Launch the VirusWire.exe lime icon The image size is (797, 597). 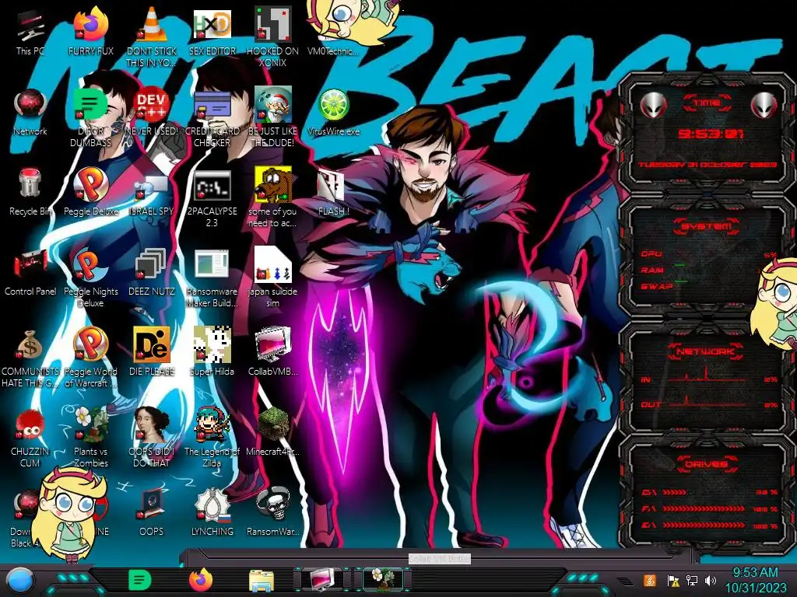click(333, 112)
